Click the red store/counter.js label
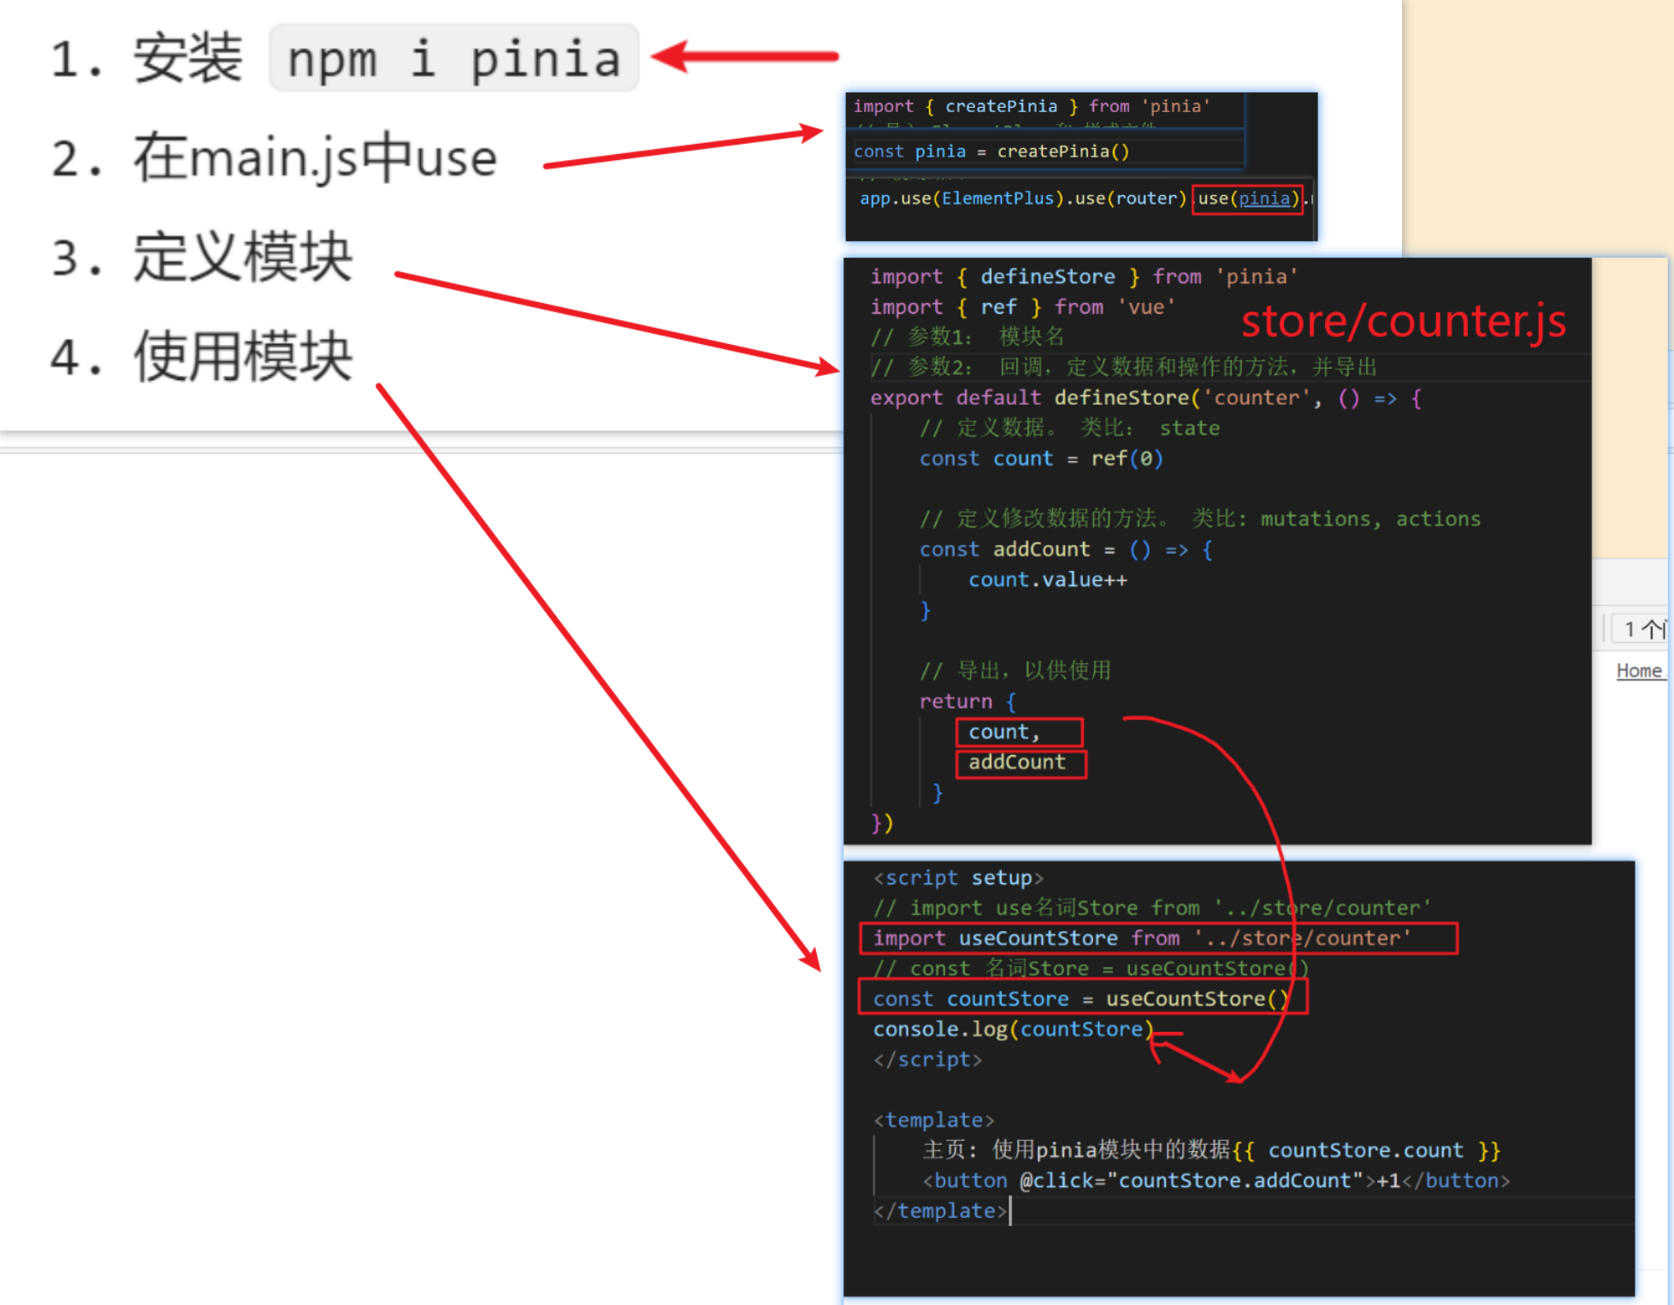The width and height of the screenshot is (1674, 1305). click(x=1403, y=322)
